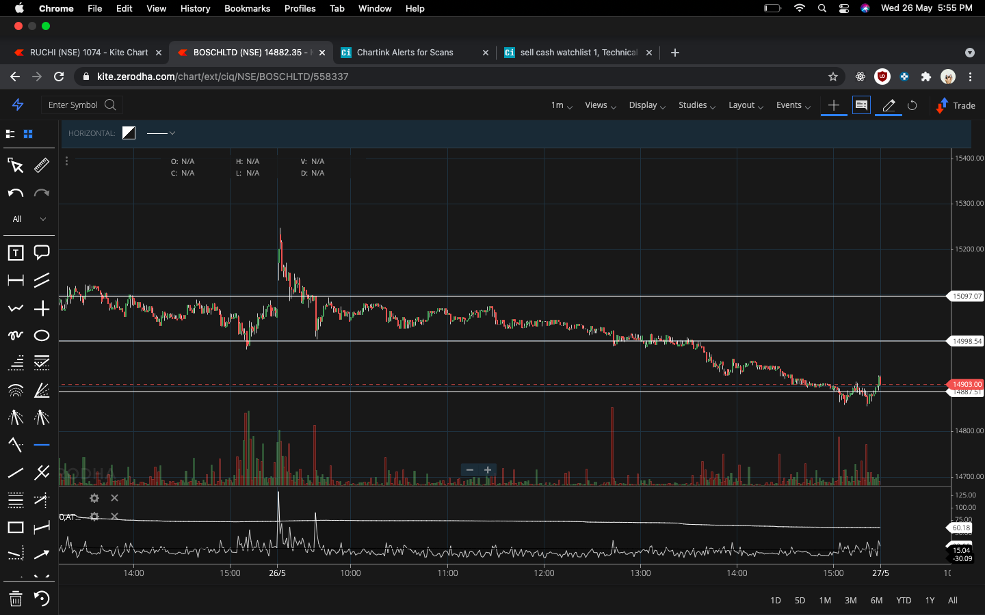Select the Annotation text tool
Image resolution: width=985 pixels, height=615 pixels.
(15, 252)
